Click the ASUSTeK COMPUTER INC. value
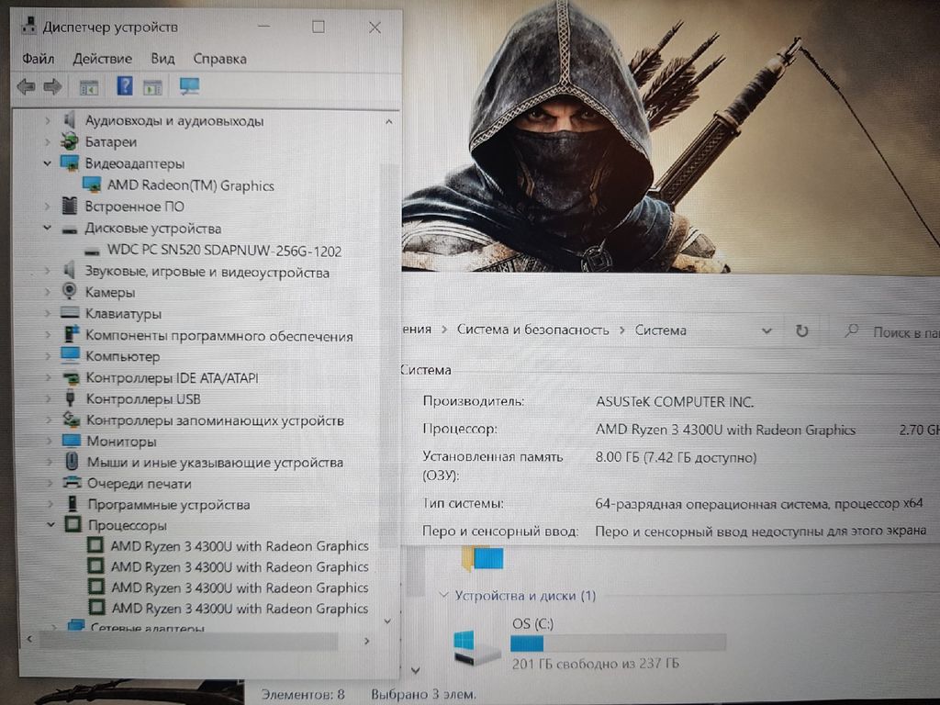940x705 pixels. coord(675,402)
